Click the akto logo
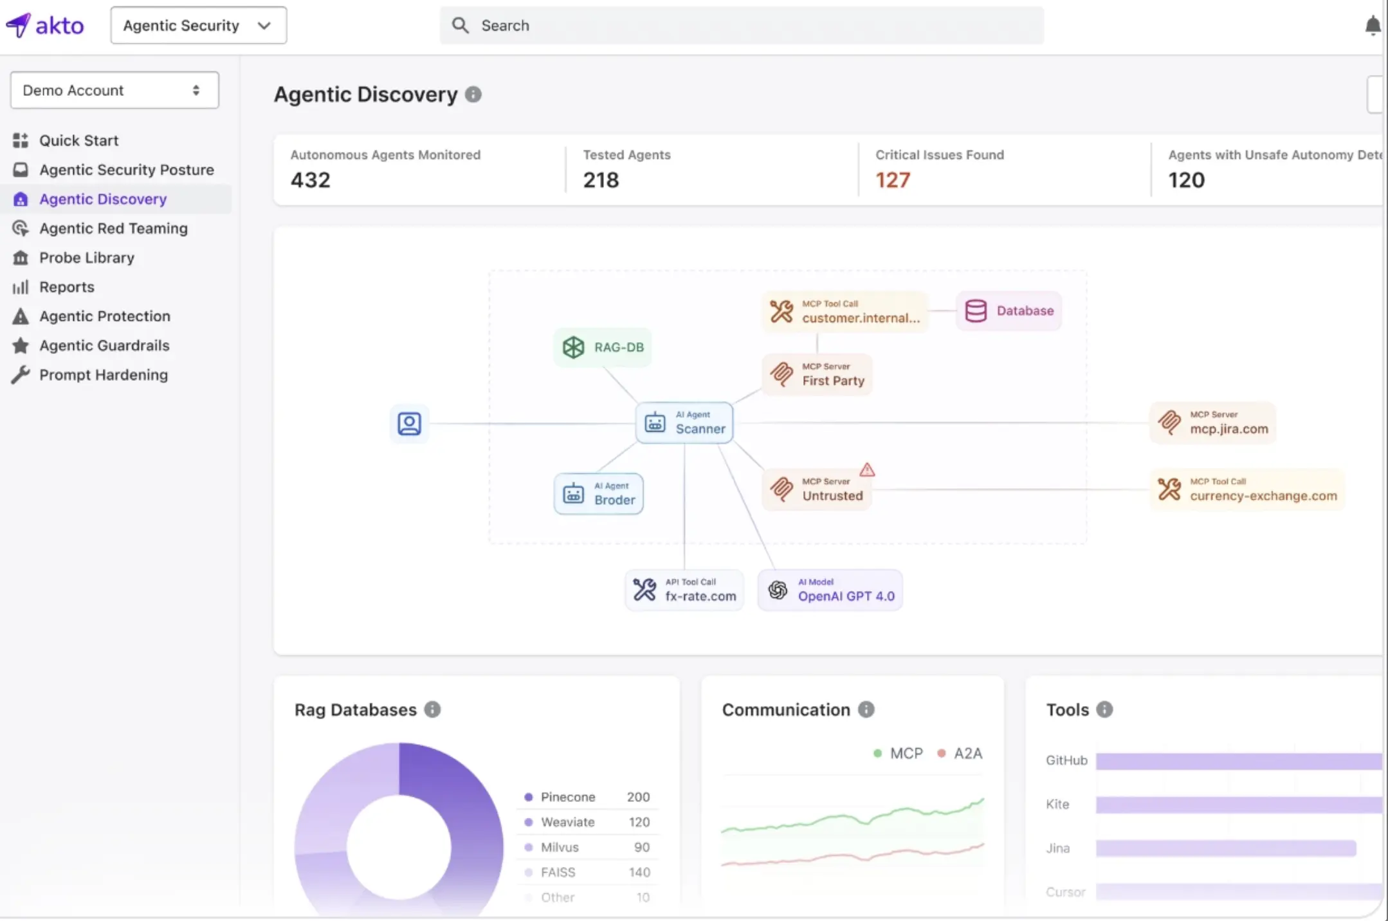The height and width of the screenshot is (921, 1388). [x=44, y=26]
